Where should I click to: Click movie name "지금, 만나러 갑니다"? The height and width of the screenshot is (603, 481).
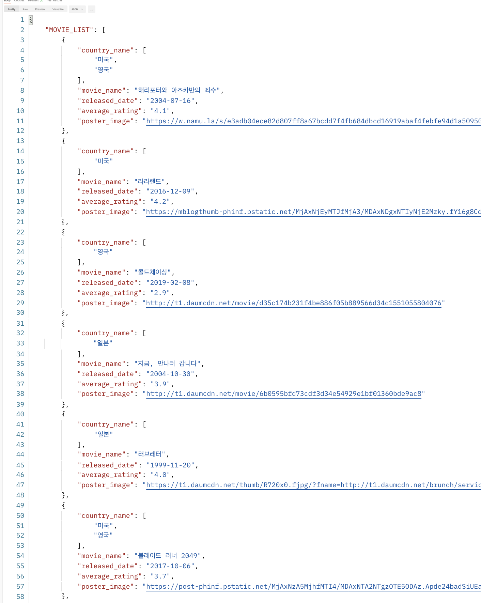click(167, 364)
